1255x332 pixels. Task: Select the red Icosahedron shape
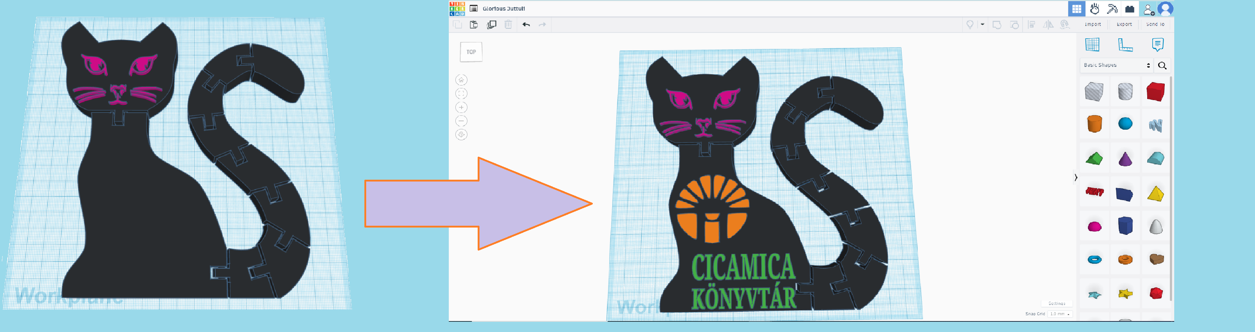1156,293
